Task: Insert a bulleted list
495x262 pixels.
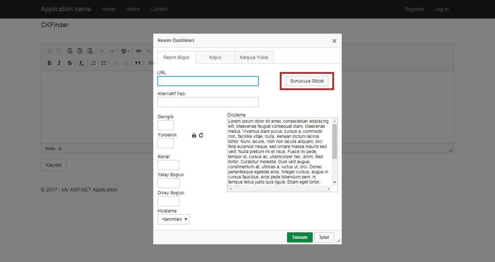Action: coord(104,63)
